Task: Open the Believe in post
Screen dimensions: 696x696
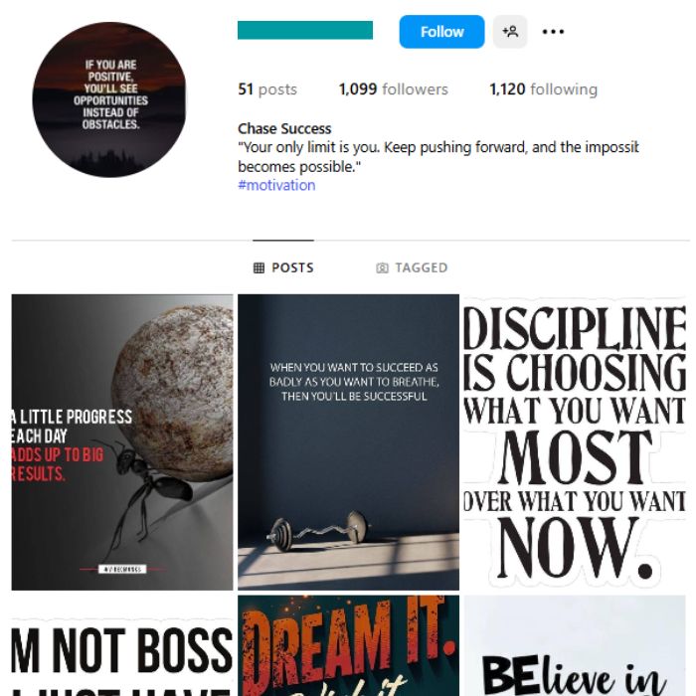Action: [x=575, y=645]
